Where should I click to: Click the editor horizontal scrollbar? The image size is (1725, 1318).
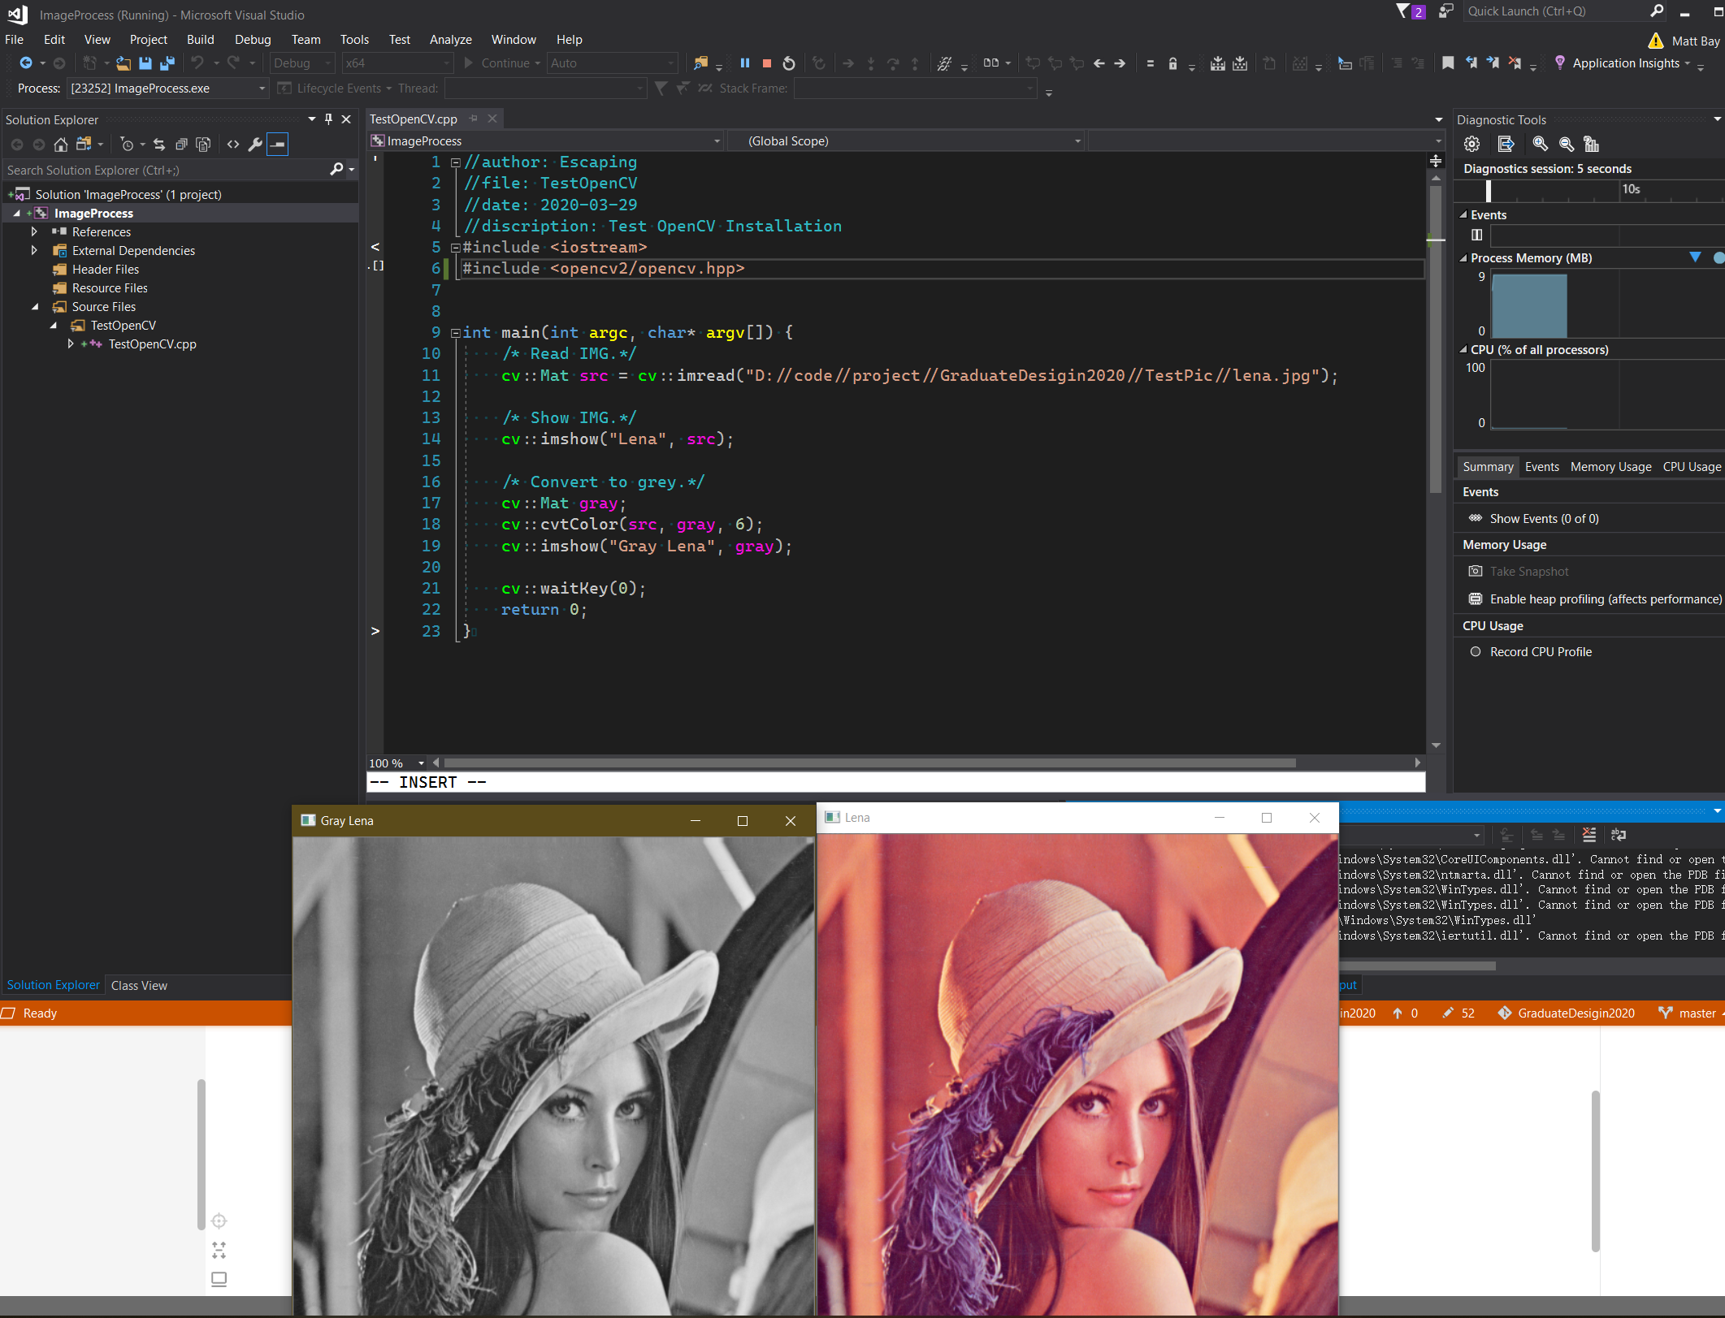(869, 763)
